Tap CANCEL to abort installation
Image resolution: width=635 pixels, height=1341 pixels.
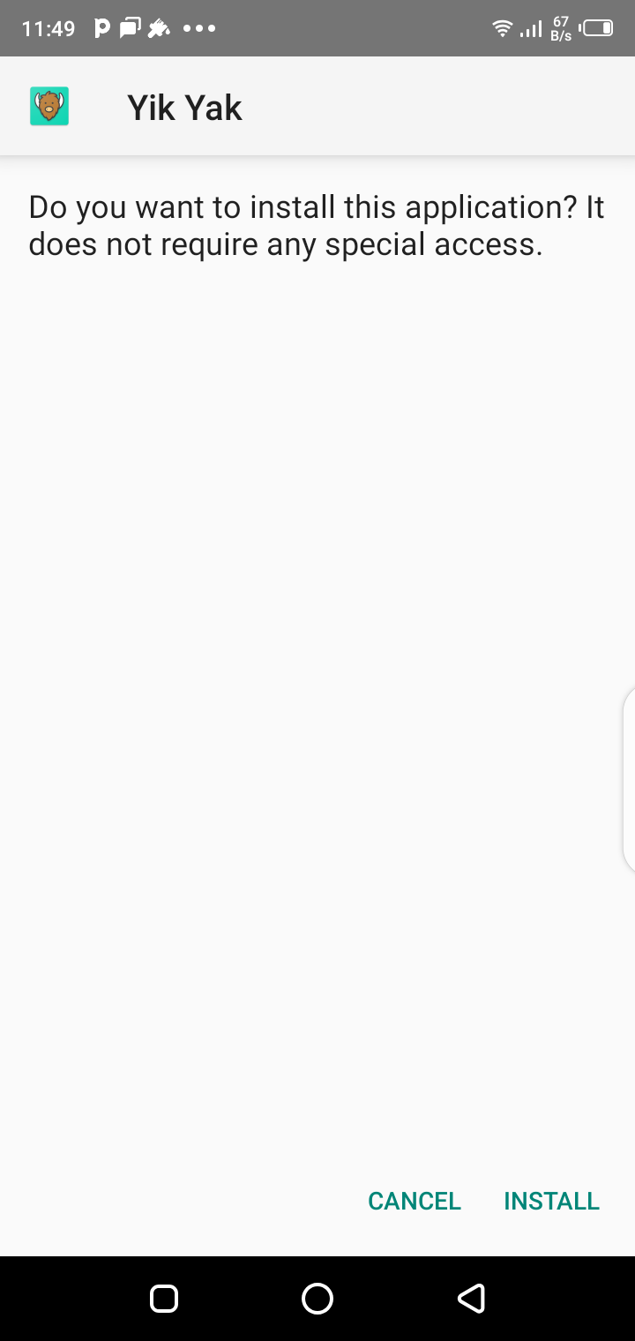pos(415,1201)
